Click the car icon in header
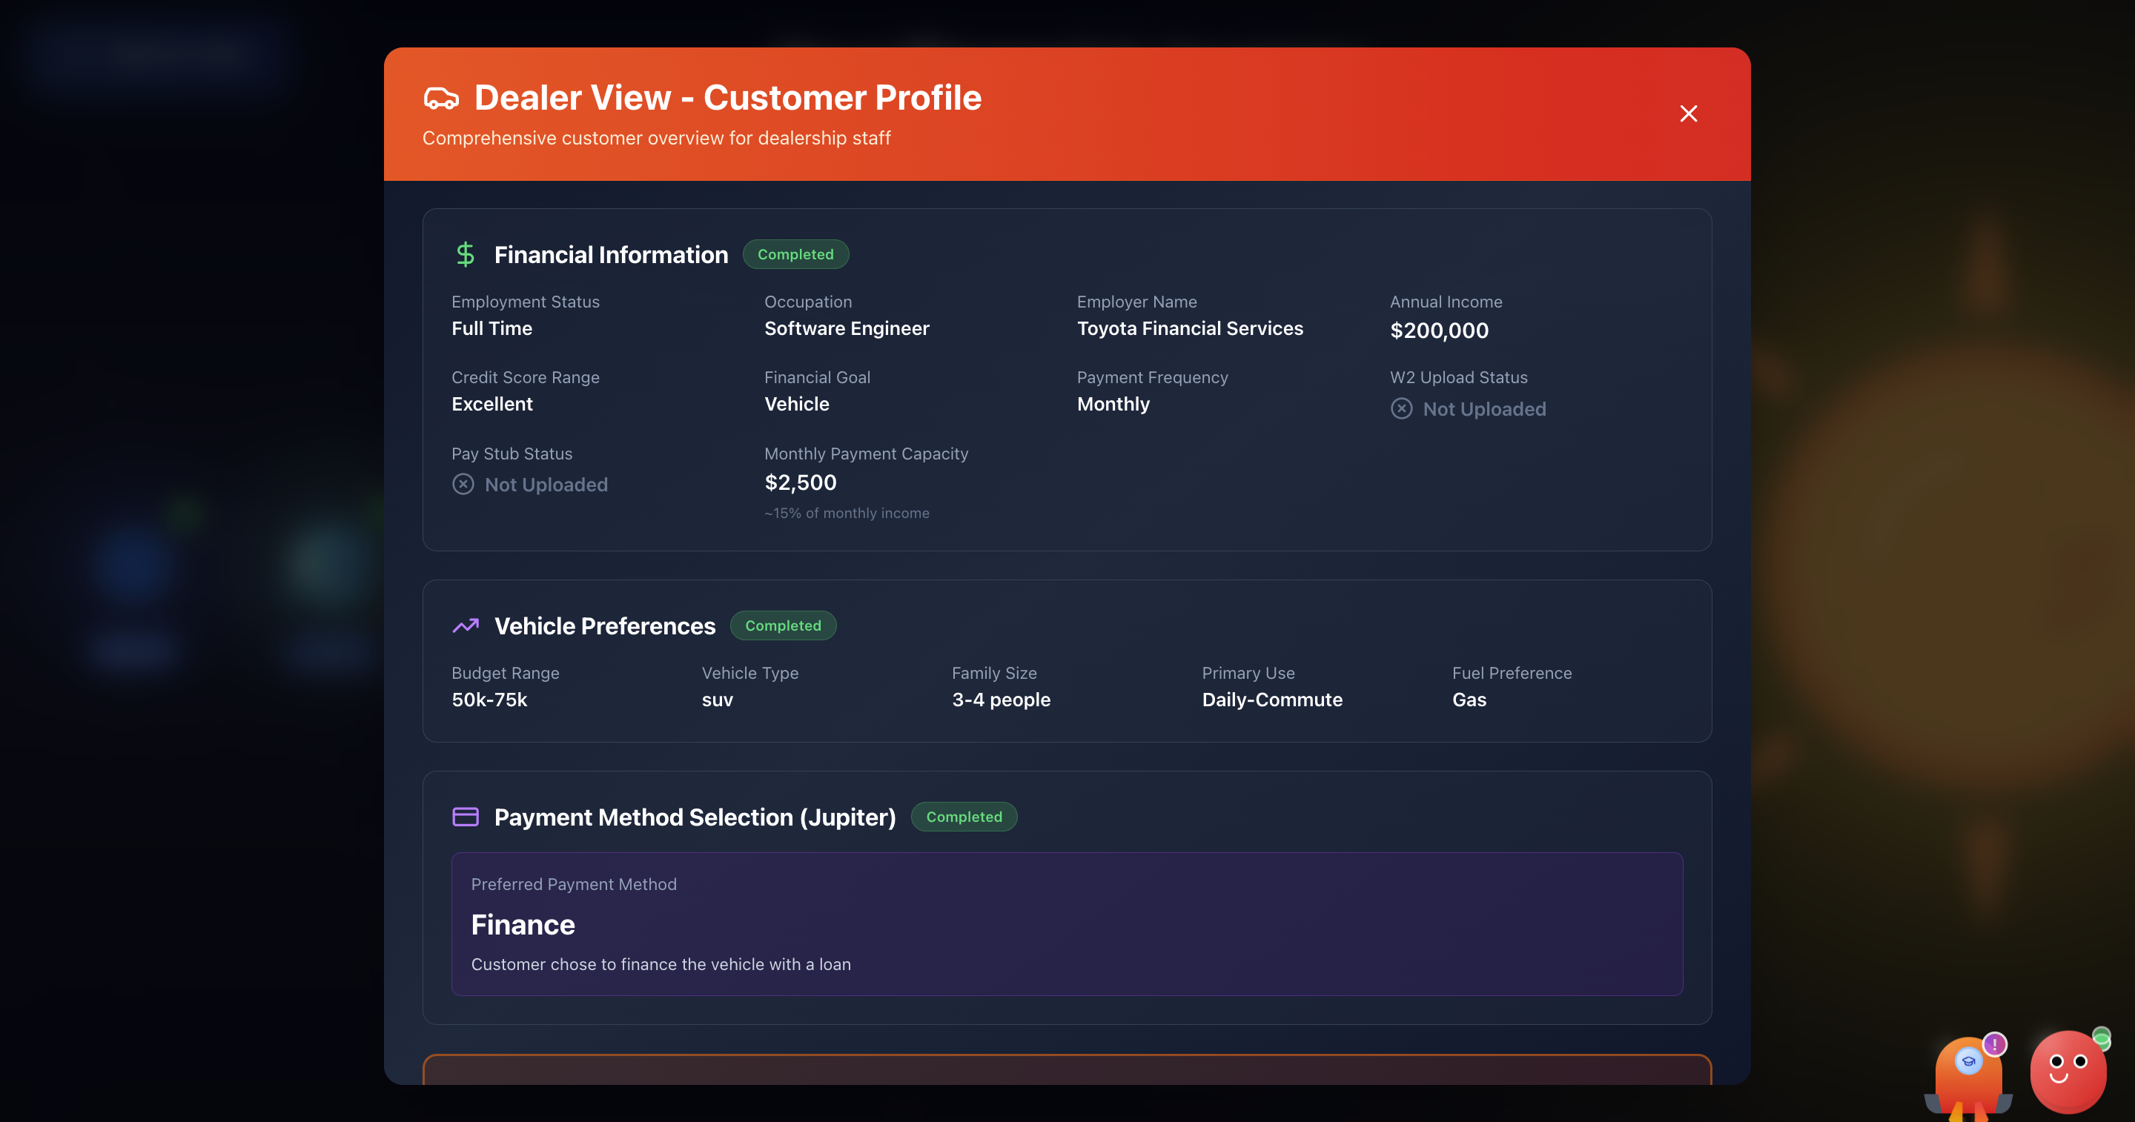Image resolution: width=2135 pixels, height=1122 pixels. pos(441,99)
